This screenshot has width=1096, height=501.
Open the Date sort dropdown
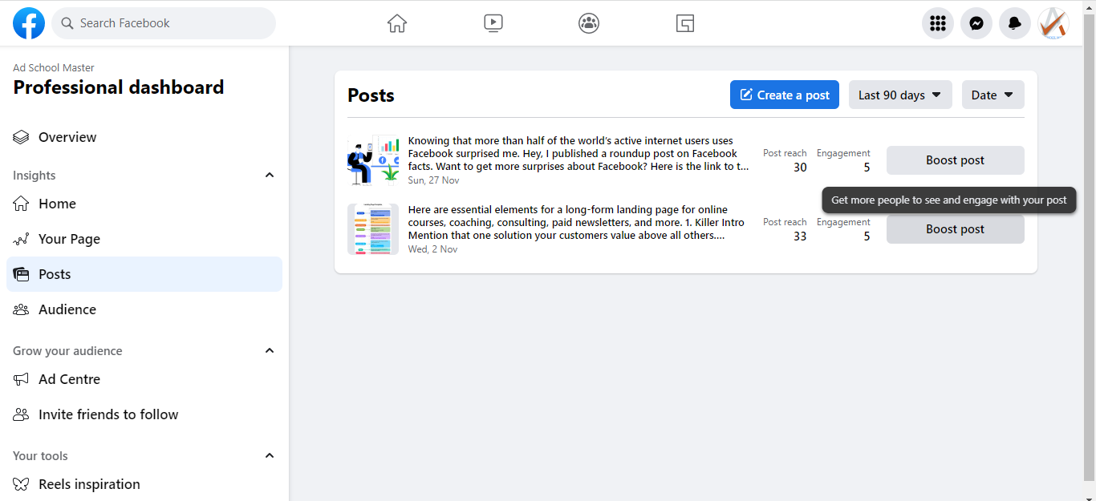[993, 95]
